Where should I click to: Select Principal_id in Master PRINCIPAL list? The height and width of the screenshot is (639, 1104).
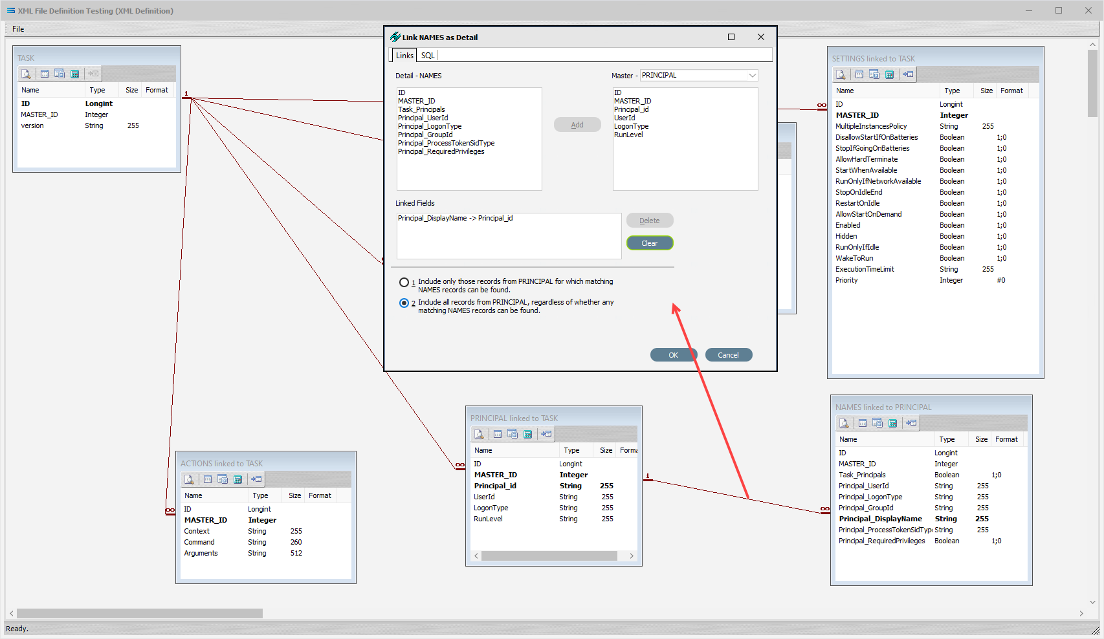[631, 110]
